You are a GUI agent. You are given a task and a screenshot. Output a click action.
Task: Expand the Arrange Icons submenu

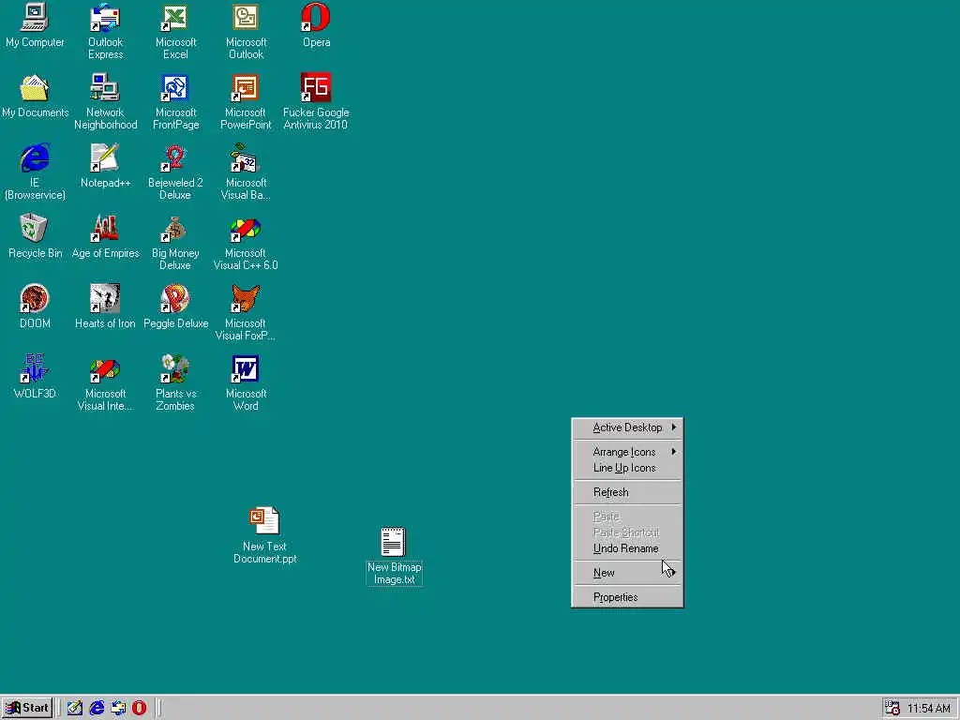pos(627,452)
